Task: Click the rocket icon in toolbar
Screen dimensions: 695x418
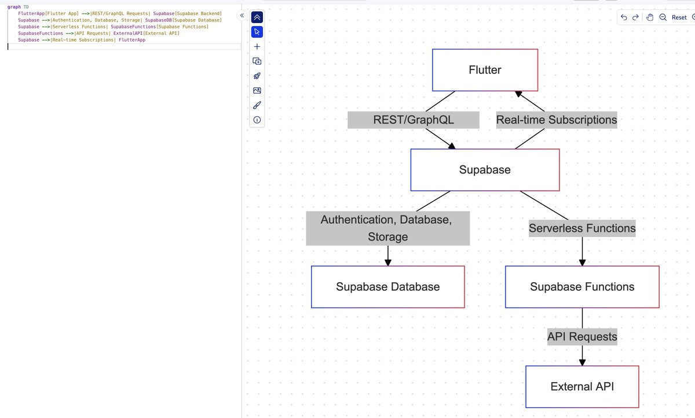Action: point(257,76)
